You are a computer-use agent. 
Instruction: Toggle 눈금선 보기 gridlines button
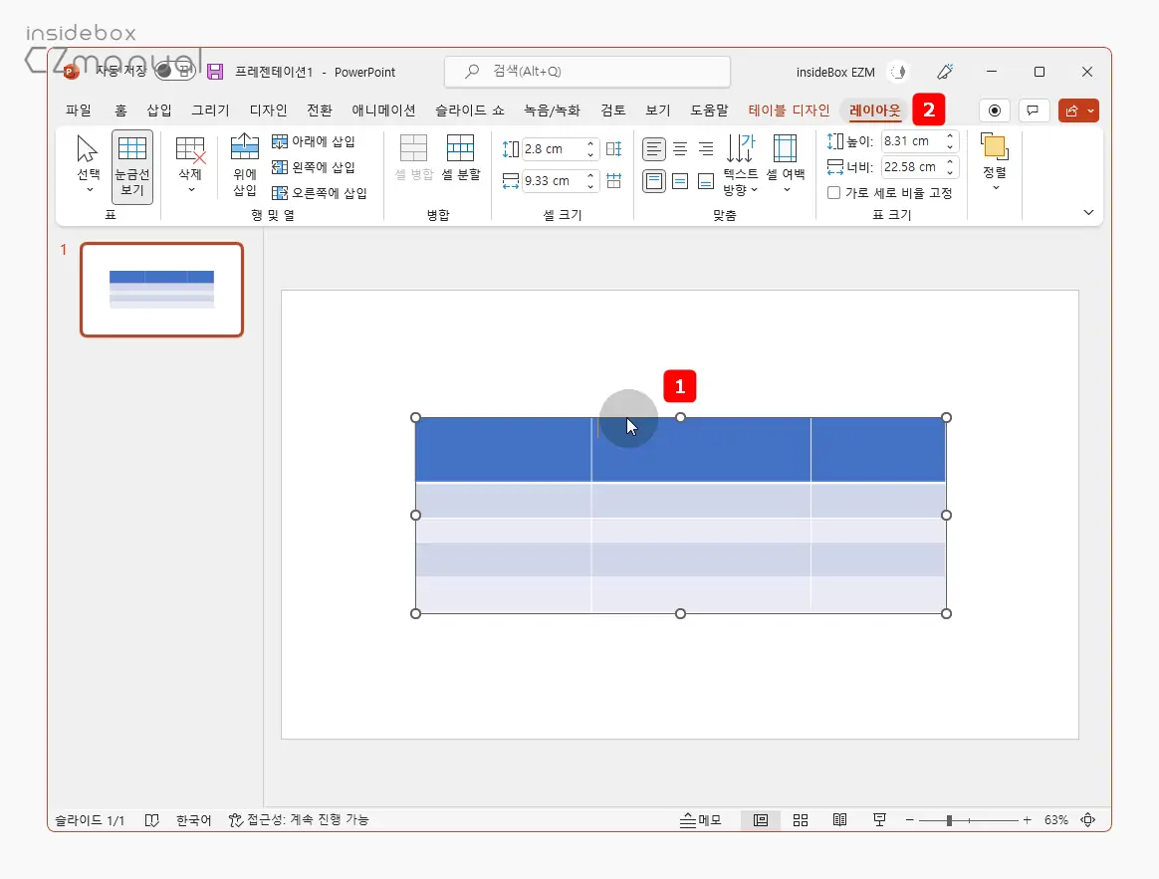click(132, 166)
